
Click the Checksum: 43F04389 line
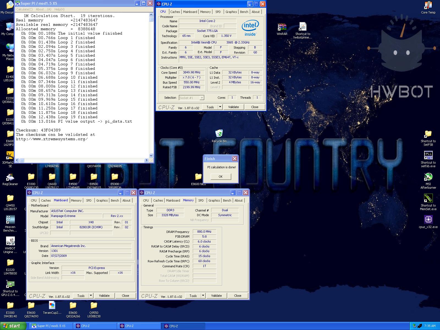pos(38,130)
